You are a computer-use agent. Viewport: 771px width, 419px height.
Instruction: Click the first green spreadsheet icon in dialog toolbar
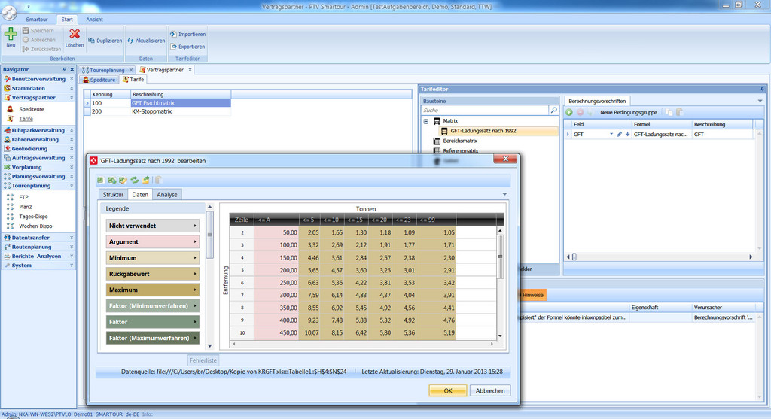click(100, 180)
